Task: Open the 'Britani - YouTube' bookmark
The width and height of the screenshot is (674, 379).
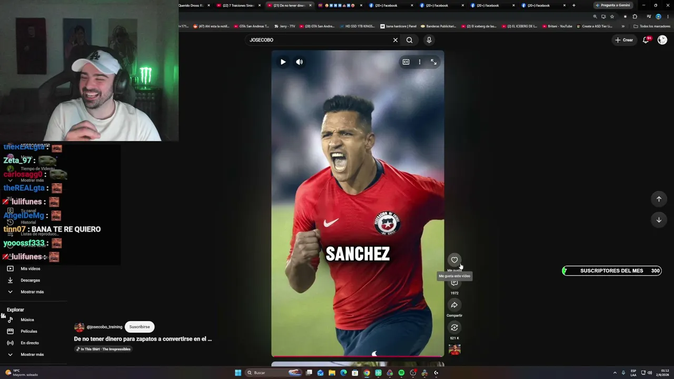Action: click(x=557, y=26)
